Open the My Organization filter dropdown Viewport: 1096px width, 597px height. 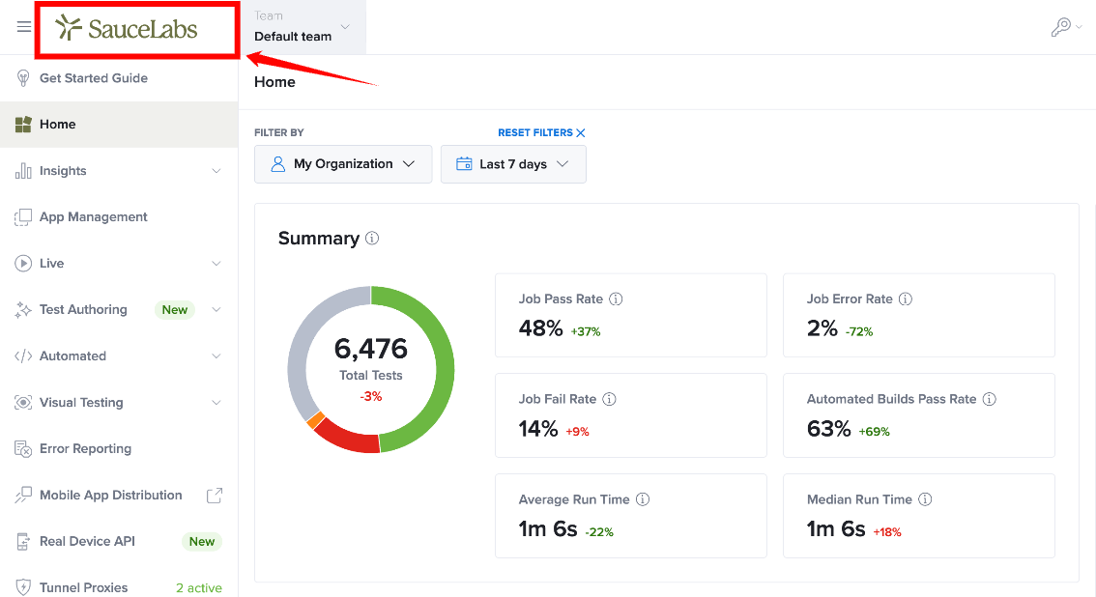click(343, 164)
